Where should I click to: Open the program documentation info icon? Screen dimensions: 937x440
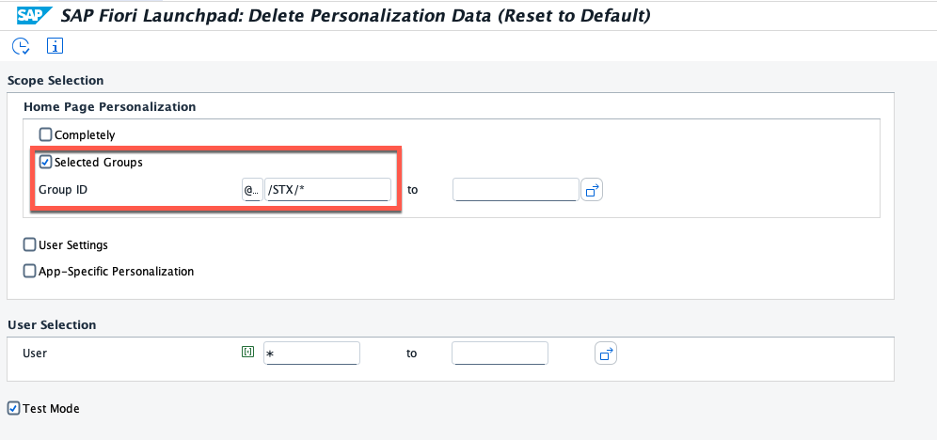(55, 45)
